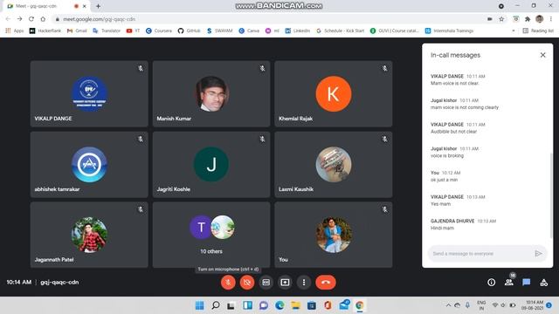Reload the Meet page
The image size is (559, 314).
[x=31, y=19]
